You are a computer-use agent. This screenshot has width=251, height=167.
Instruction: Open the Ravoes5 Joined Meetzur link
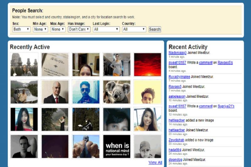175,86
